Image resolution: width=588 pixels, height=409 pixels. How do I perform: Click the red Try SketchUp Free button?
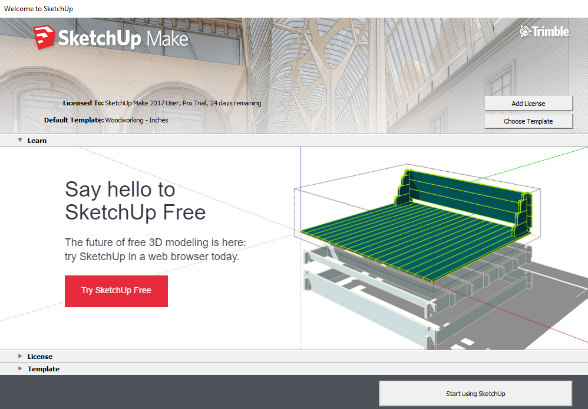tap(116, 291)
